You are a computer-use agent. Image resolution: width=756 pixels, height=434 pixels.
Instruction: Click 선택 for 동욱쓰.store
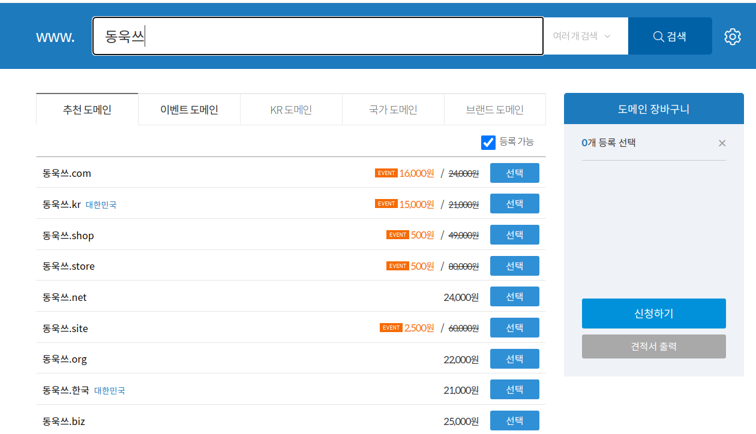(514, 266)
